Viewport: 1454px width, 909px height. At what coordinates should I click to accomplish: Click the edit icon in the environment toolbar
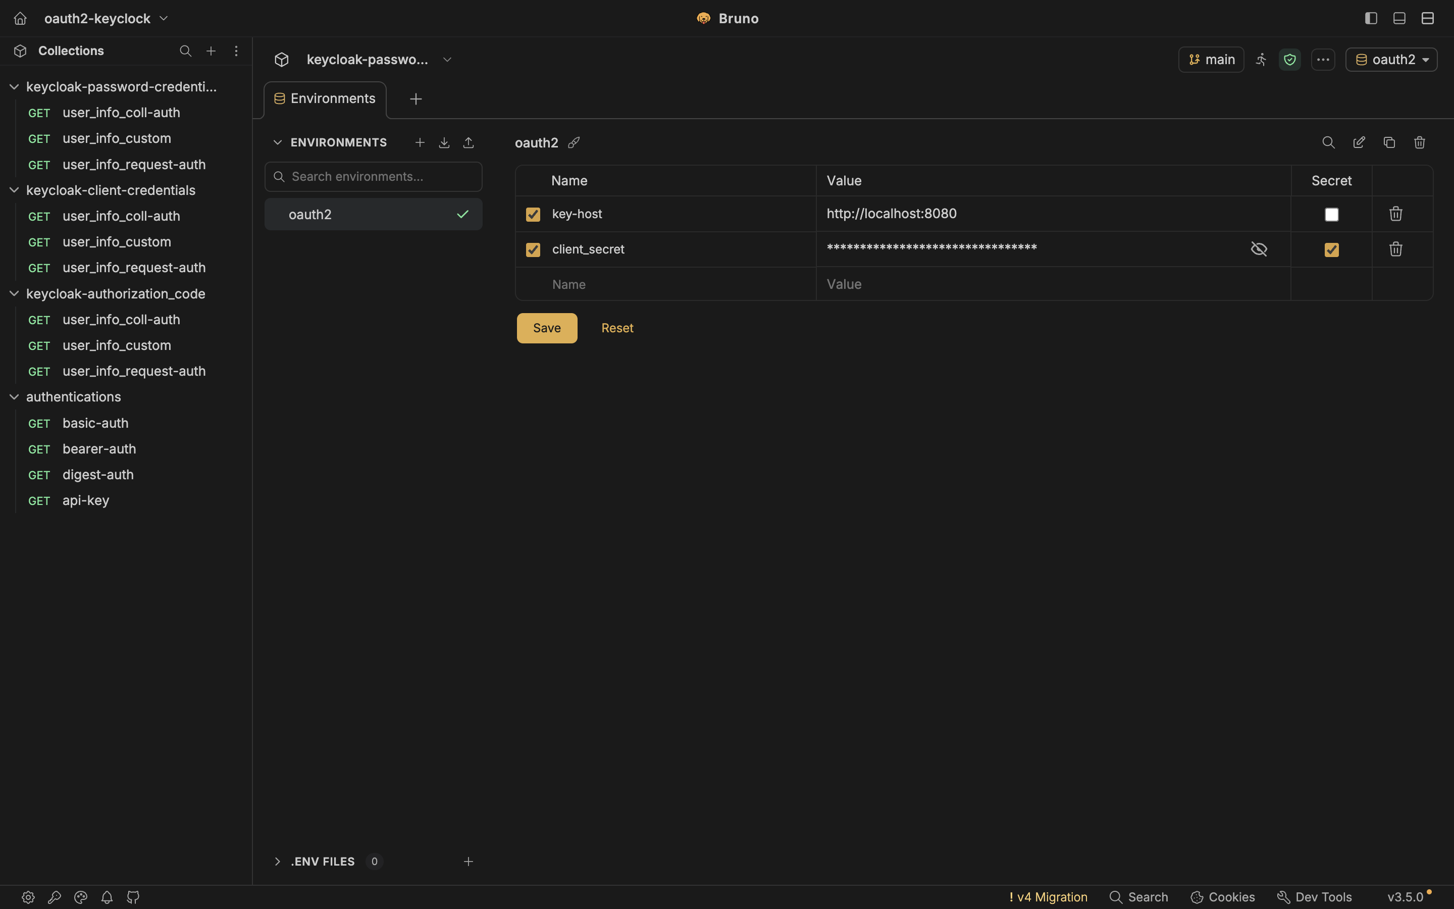click(1359, 142)
